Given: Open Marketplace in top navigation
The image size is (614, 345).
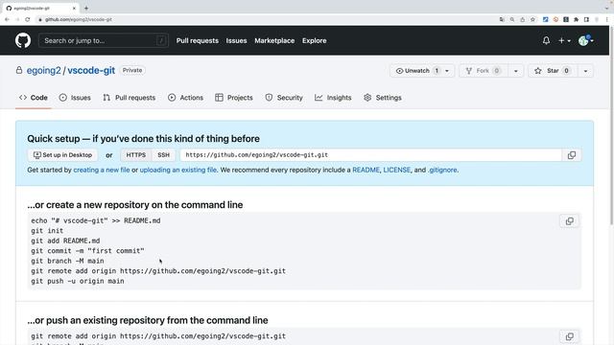Looking at the screenshot, I should 274,40.
